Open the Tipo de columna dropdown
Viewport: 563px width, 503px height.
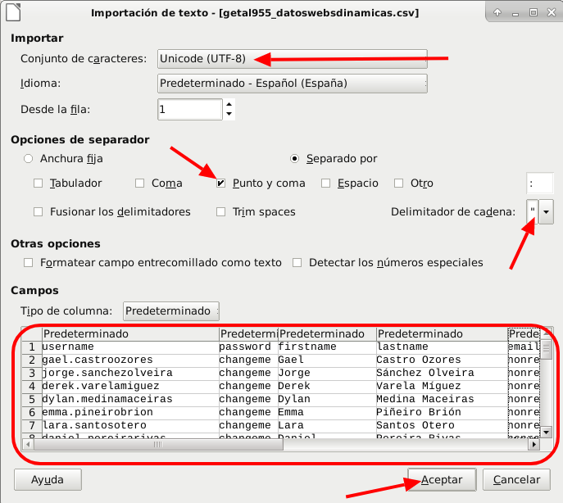[171, 311]
